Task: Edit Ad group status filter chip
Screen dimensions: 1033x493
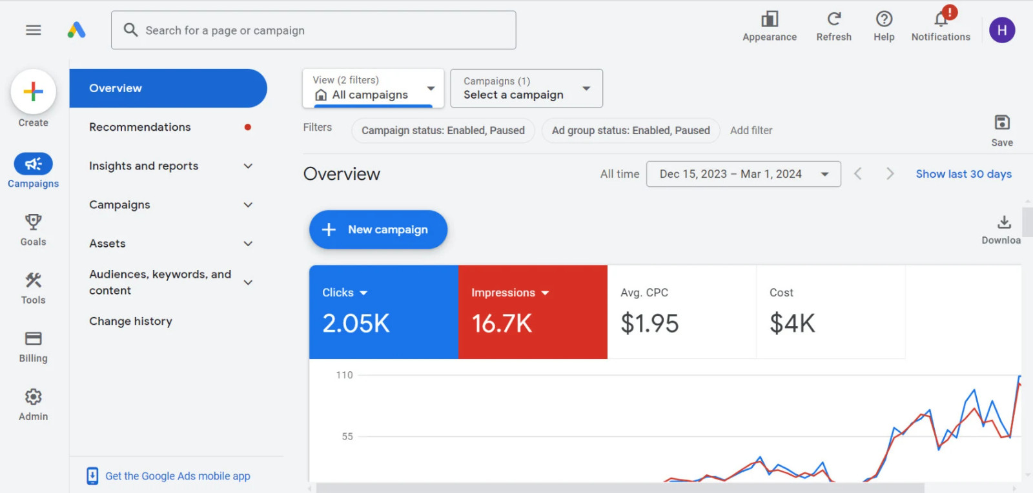Action: coord(631,130)
